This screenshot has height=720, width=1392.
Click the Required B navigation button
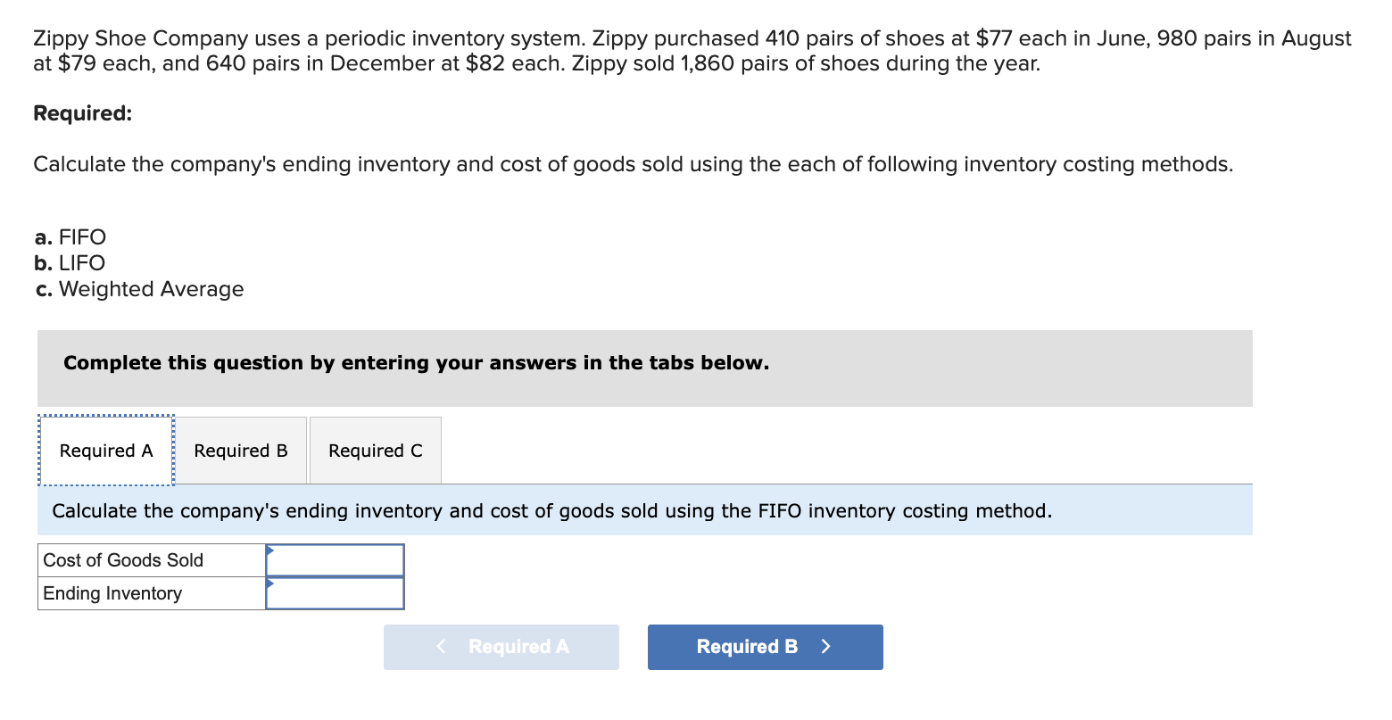coord(765,647)
